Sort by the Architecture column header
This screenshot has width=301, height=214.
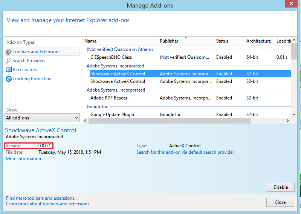click(x=259, y=41)
